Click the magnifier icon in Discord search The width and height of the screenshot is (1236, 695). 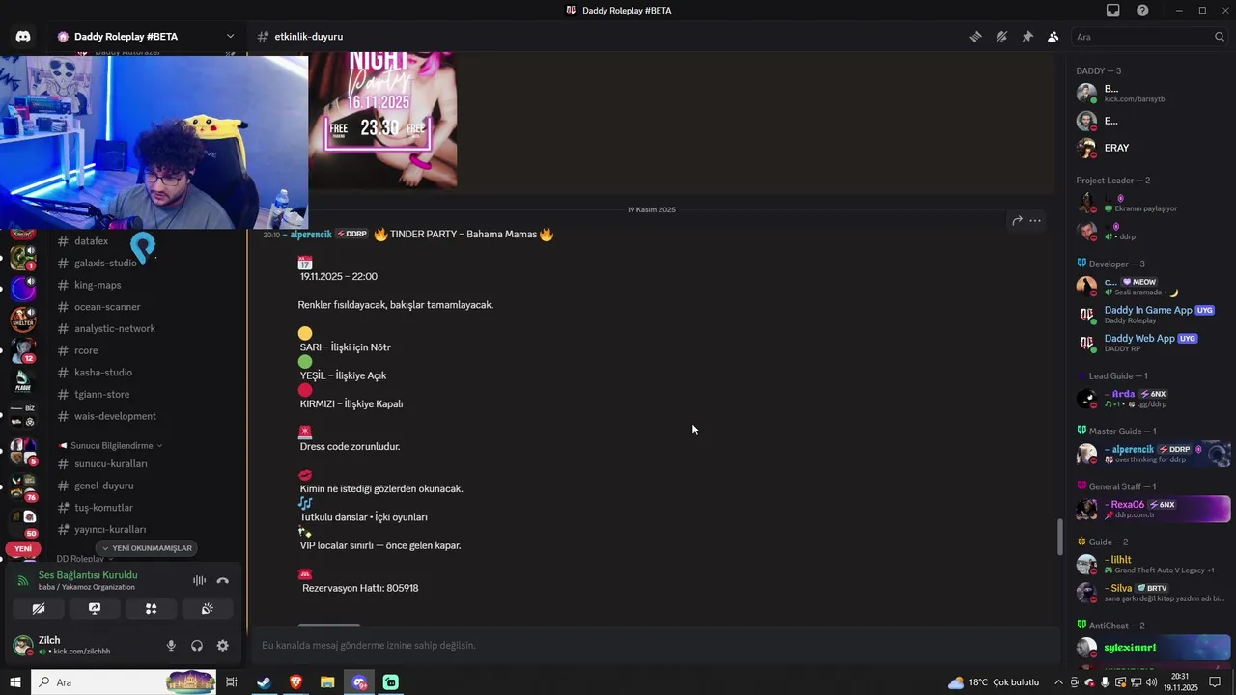1219,37
